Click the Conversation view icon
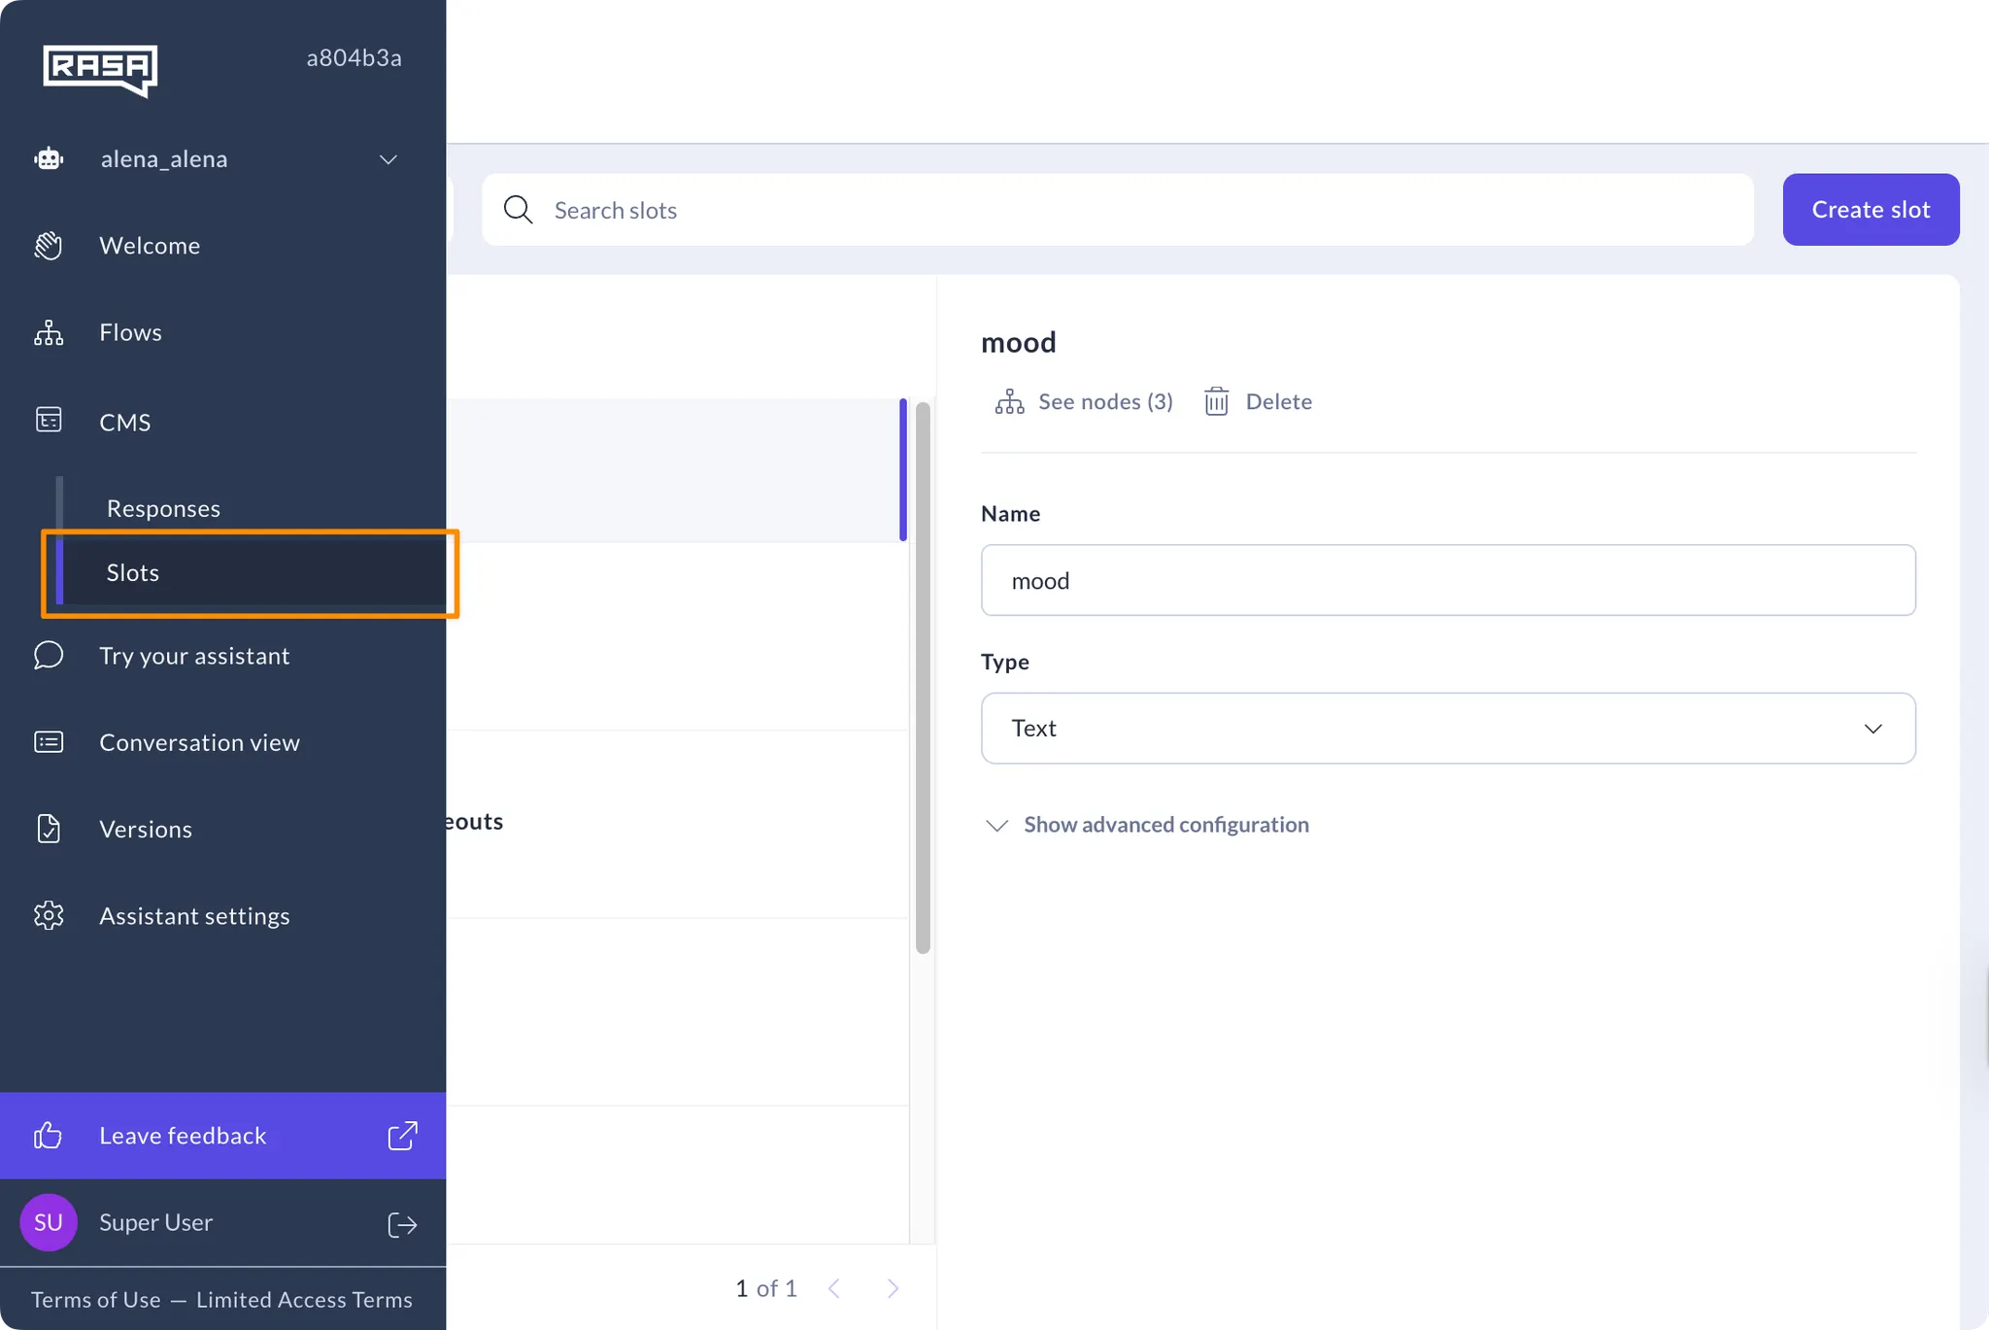Screen dimensions: 1989x1330 coord(49,742)
